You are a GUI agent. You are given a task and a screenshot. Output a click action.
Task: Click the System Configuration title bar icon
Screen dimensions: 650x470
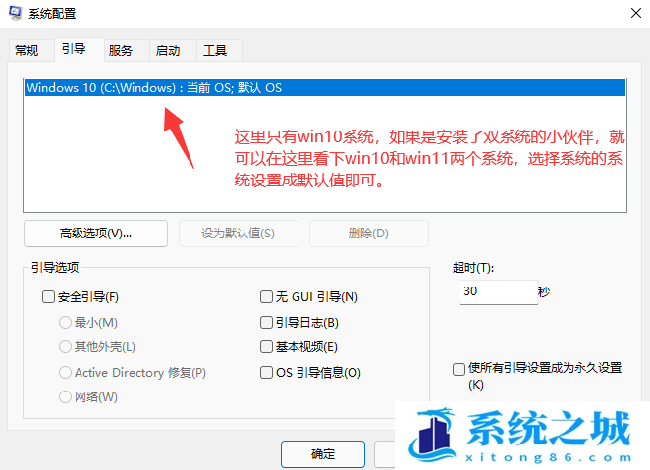(16, 13)
